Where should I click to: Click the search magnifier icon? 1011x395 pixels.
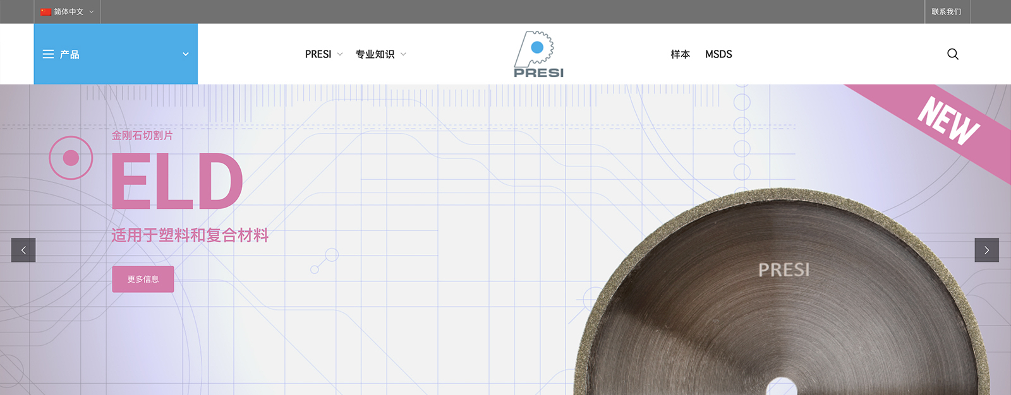point(953,54)
